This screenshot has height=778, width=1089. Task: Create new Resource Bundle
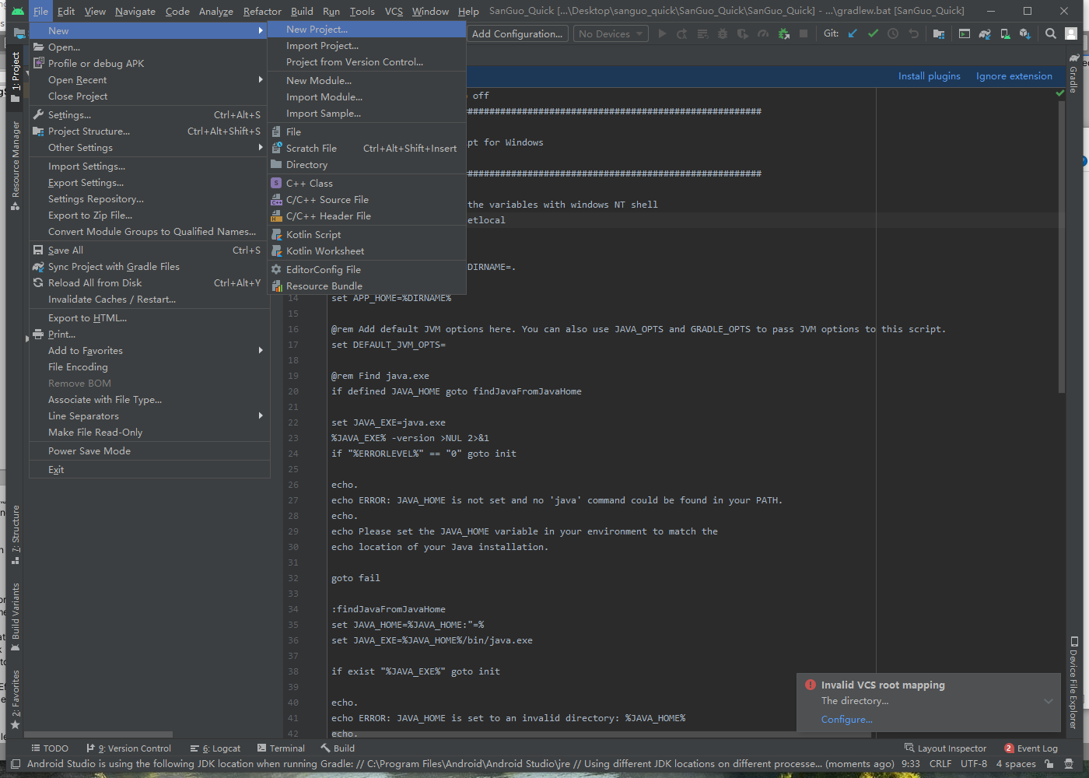[366, 286]
